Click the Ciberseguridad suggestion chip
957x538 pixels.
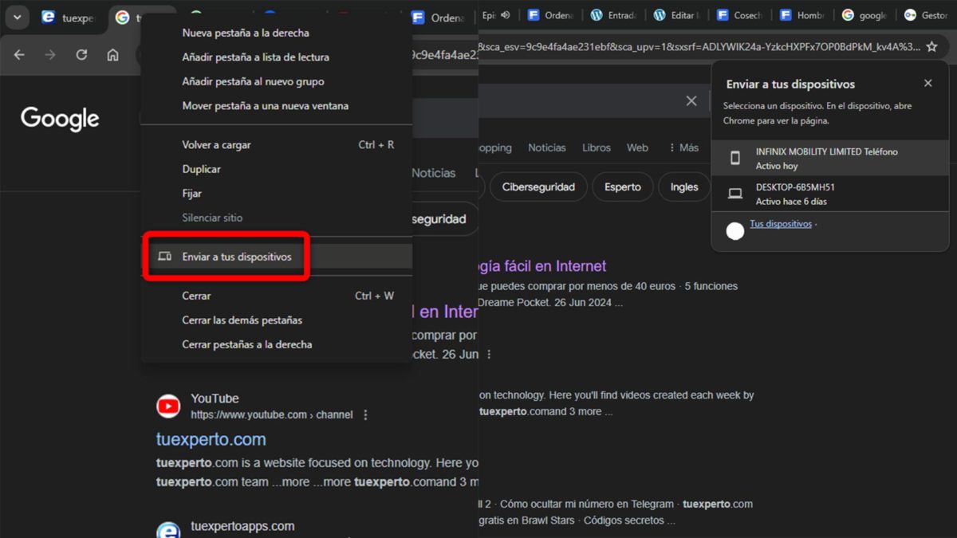coord(538,187)
